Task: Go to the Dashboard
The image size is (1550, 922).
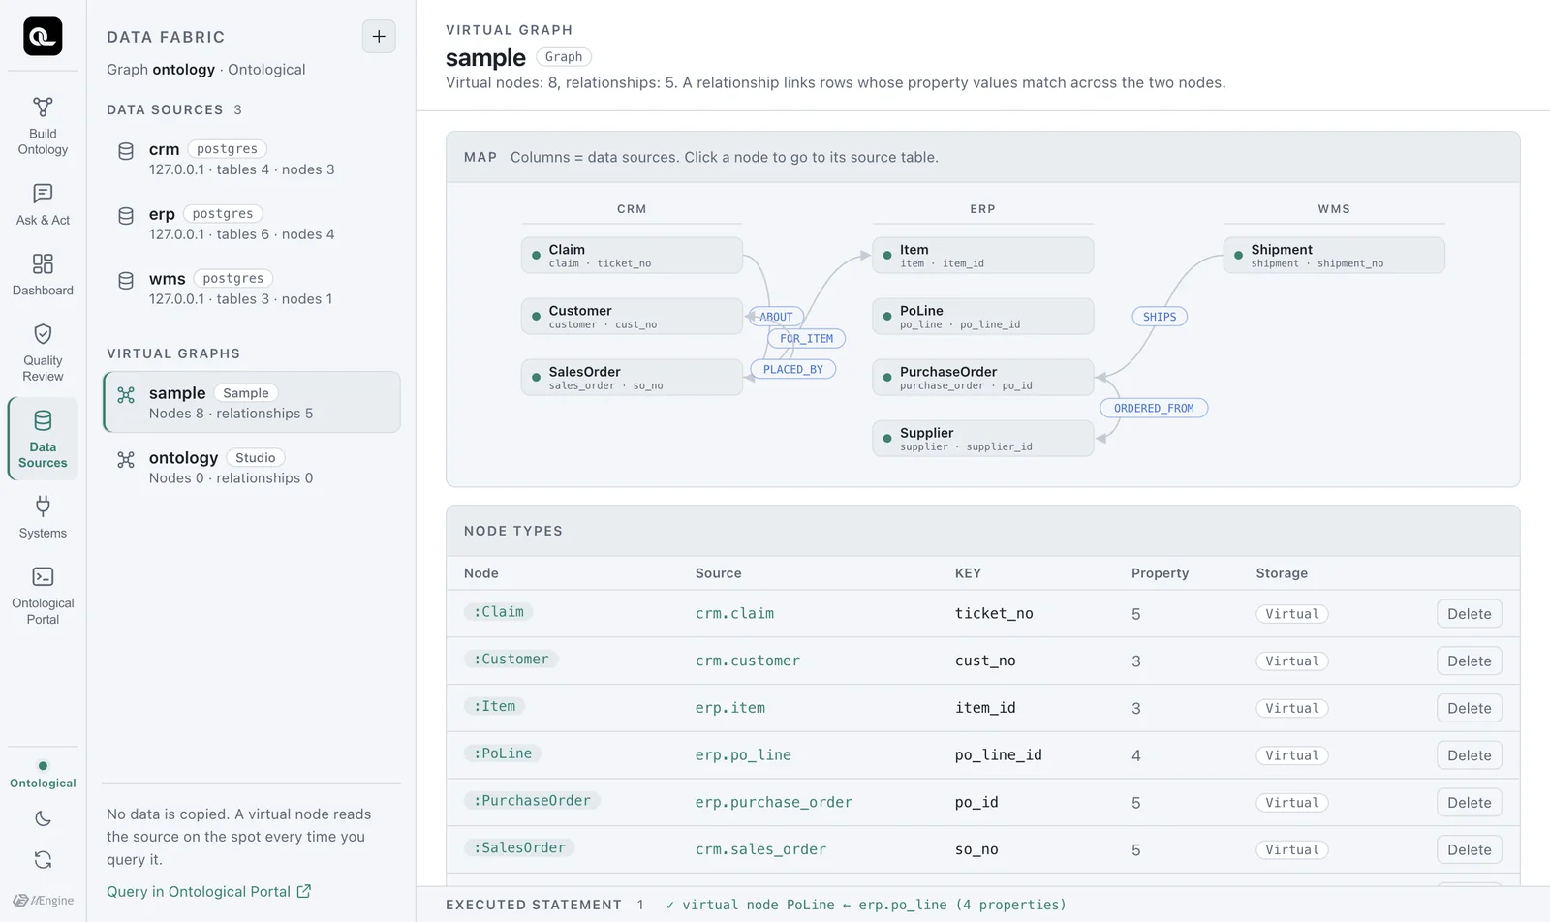Action: [43, 275]
